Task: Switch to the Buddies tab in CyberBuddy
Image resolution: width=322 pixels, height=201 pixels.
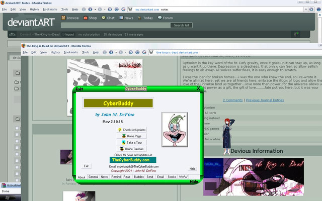Action: (139, 177)
